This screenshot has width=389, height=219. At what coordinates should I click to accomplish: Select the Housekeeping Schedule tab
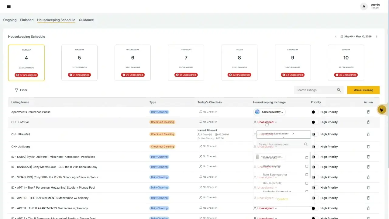[56, 20]
